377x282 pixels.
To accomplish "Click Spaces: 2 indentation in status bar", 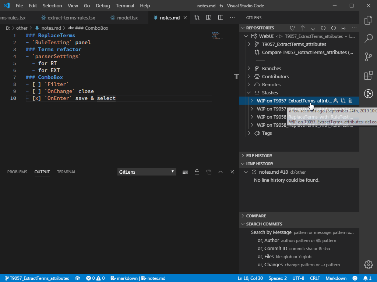I will tap(278, 278).
